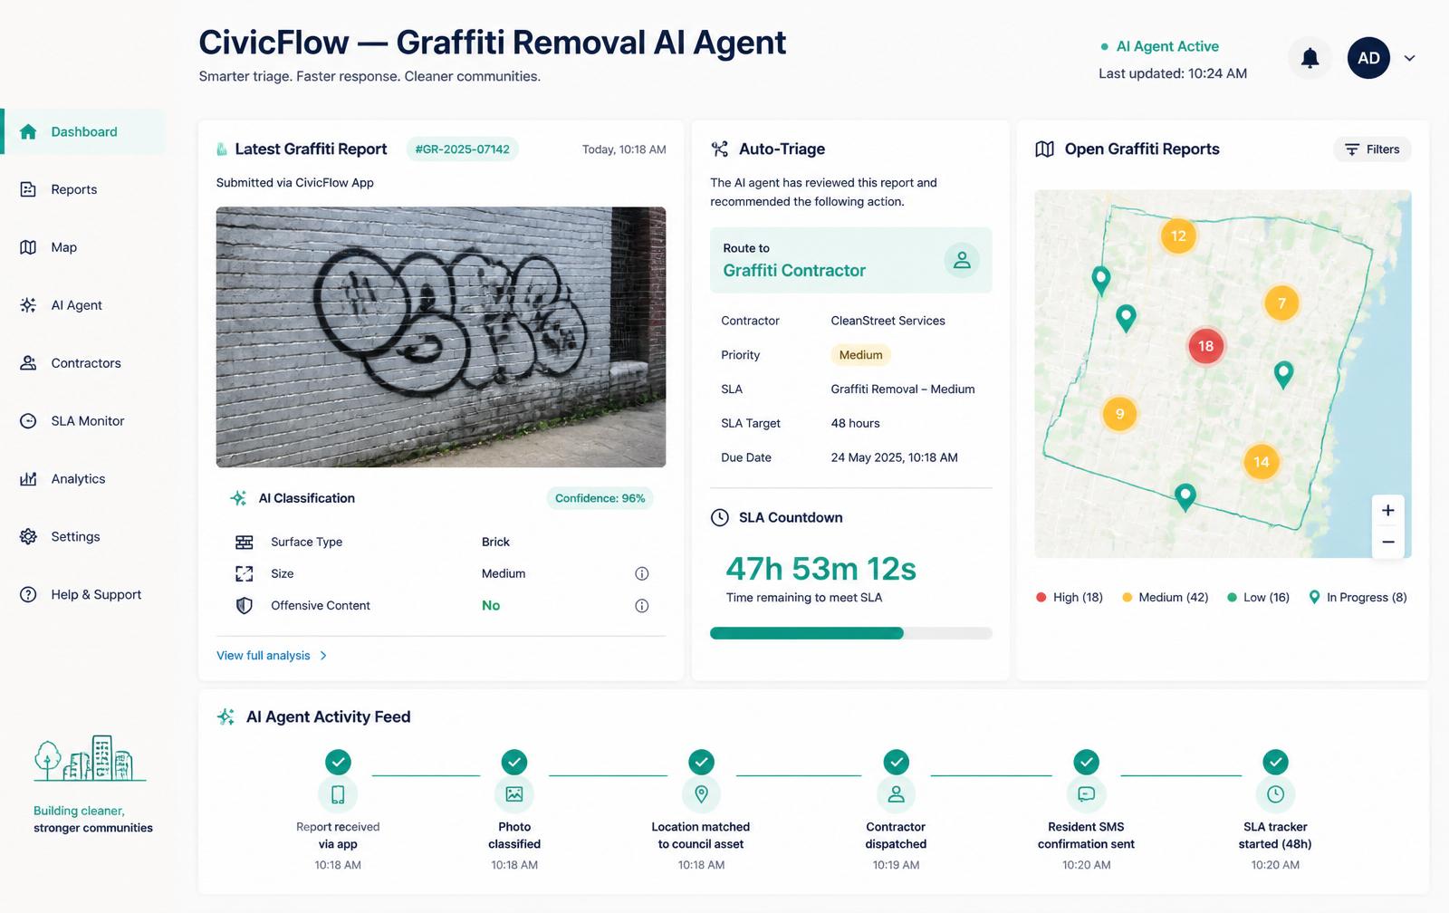Click the Settings gear icon
Screen dimensions: 1449x913
28,537
